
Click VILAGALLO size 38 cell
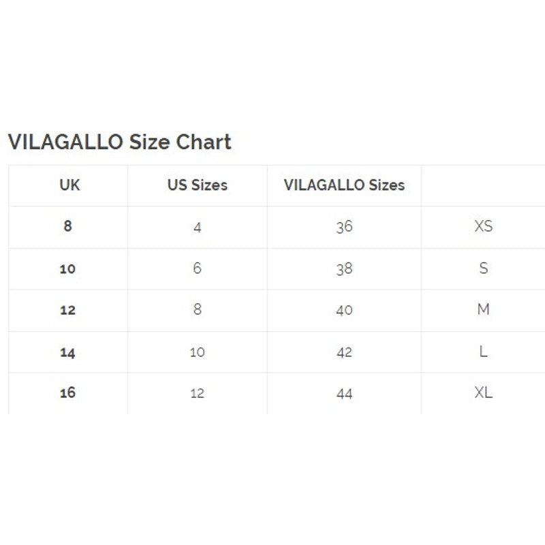click(x=344, y=268)
